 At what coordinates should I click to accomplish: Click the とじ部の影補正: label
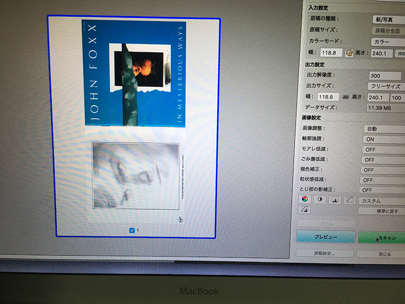(x=318, y=189)
